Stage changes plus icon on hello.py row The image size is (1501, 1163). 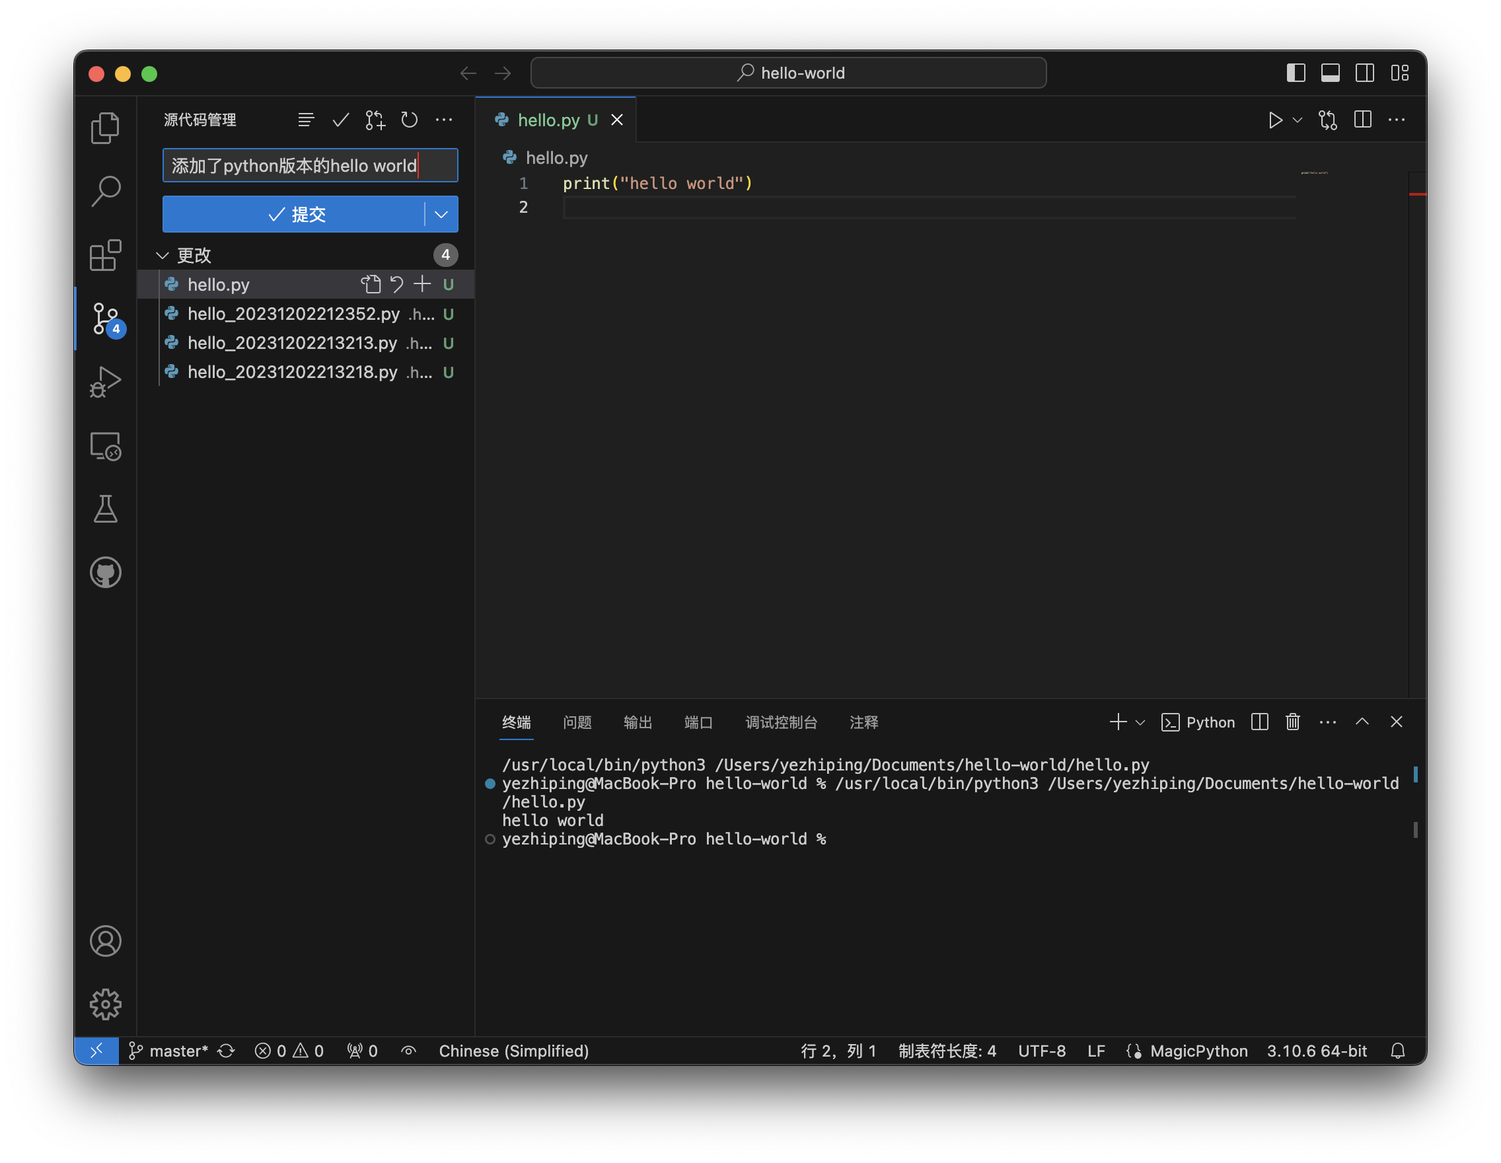pos(422,284)
